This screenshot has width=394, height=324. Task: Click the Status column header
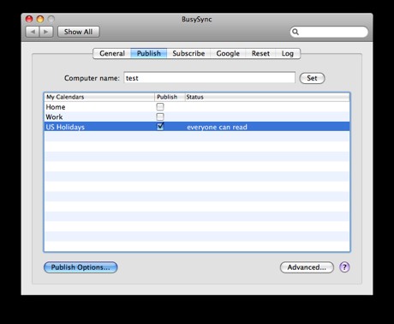[267, 97]
